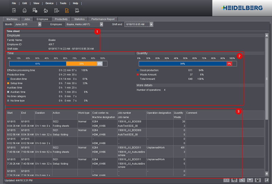The width and height of the screenshot is (272, 184).
Task: Click the orange 33% setup time bar segment
Action: [x=82, y=63]
